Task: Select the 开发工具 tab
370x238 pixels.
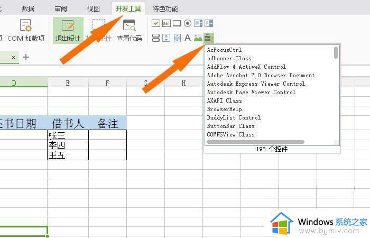Action: 128,9
